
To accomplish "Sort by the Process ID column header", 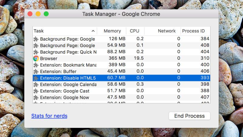I will pos(193,31).
